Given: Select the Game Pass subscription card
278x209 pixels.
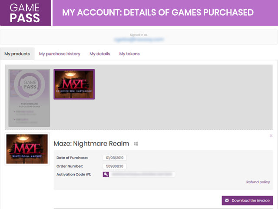Looking at the screenshot, I should [29, 98].
